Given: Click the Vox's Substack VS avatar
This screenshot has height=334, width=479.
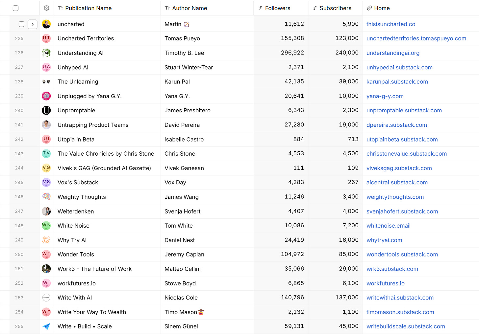Looking at the screenshot, I should tap(46, 182).
